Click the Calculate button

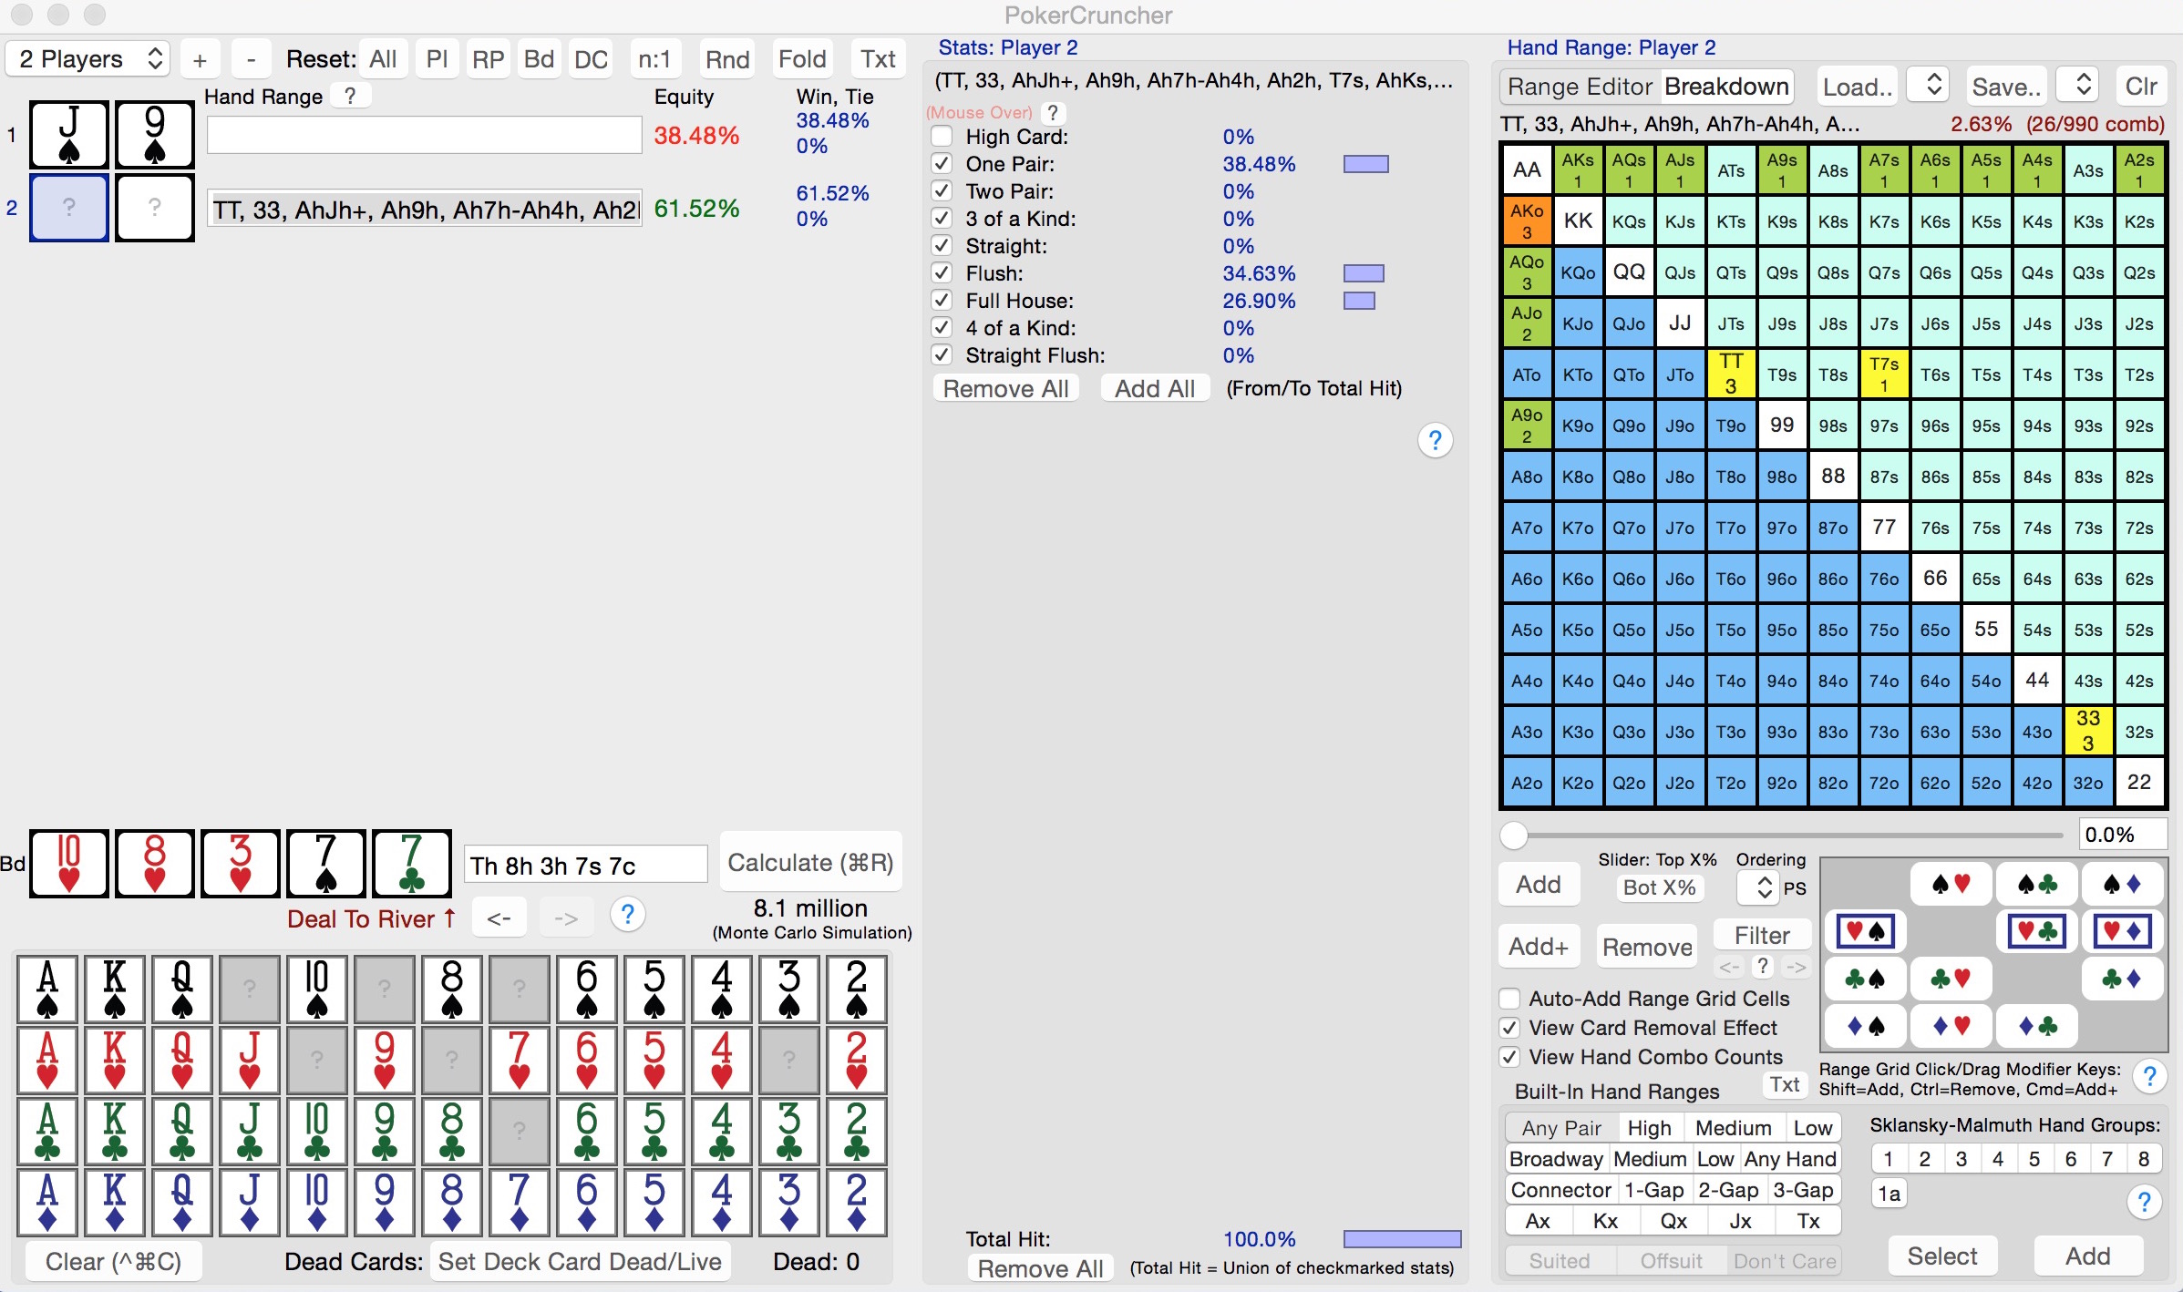810,863
